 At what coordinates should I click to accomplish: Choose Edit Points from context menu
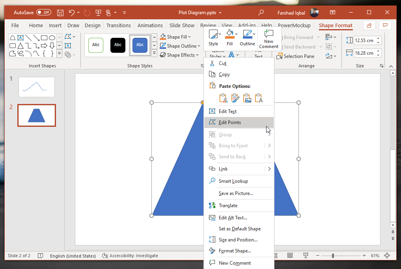click(230, 122)
